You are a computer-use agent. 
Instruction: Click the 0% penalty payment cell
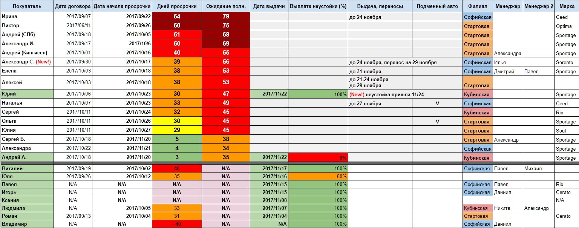[x=318, y=157]
